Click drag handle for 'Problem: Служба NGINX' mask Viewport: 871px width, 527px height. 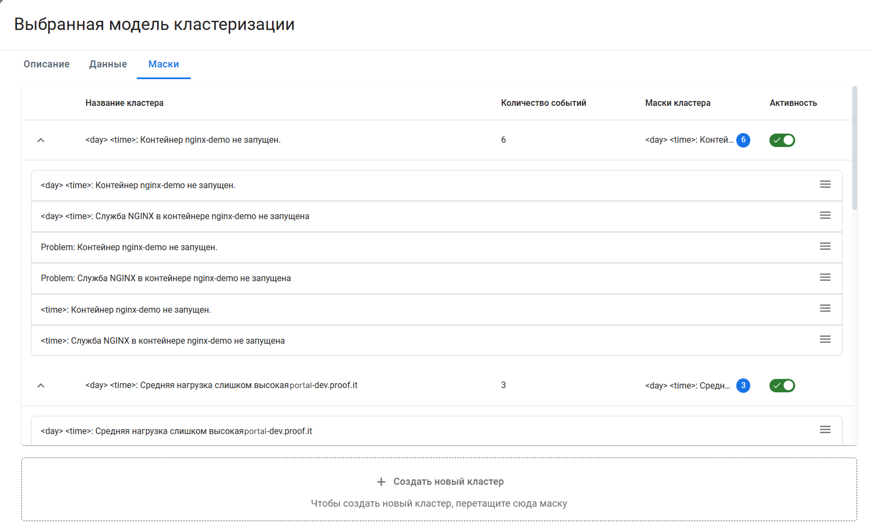(x=825, y=277)
